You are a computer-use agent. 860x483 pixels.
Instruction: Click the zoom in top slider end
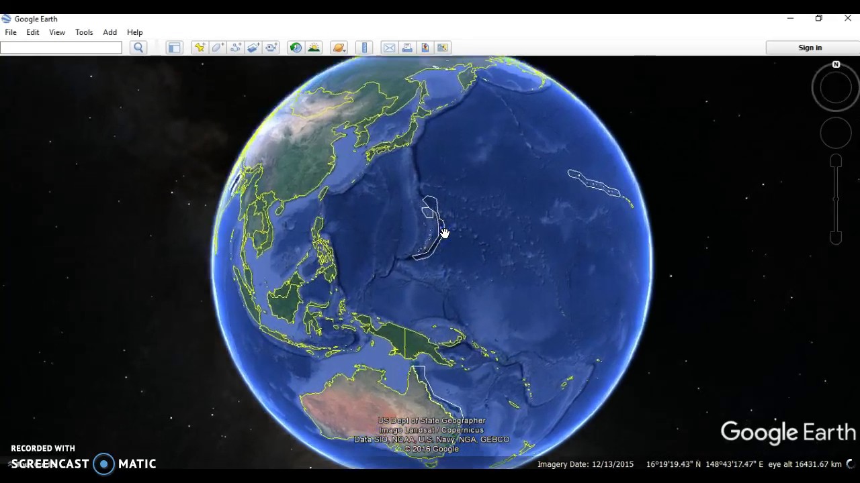(836, 161)
